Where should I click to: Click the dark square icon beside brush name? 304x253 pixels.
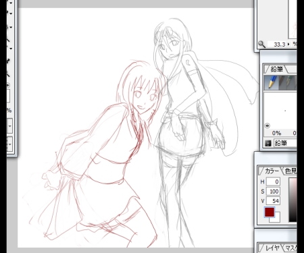pyautogui.click(x=268, y=143)
